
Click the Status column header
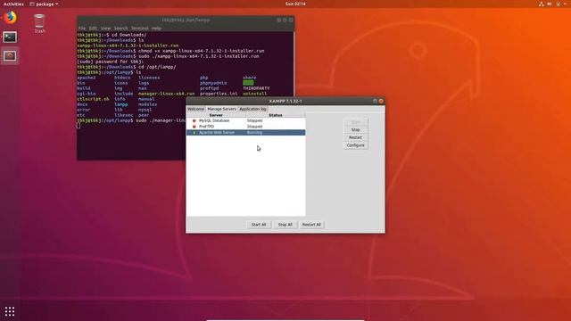(x=276, y=115)
